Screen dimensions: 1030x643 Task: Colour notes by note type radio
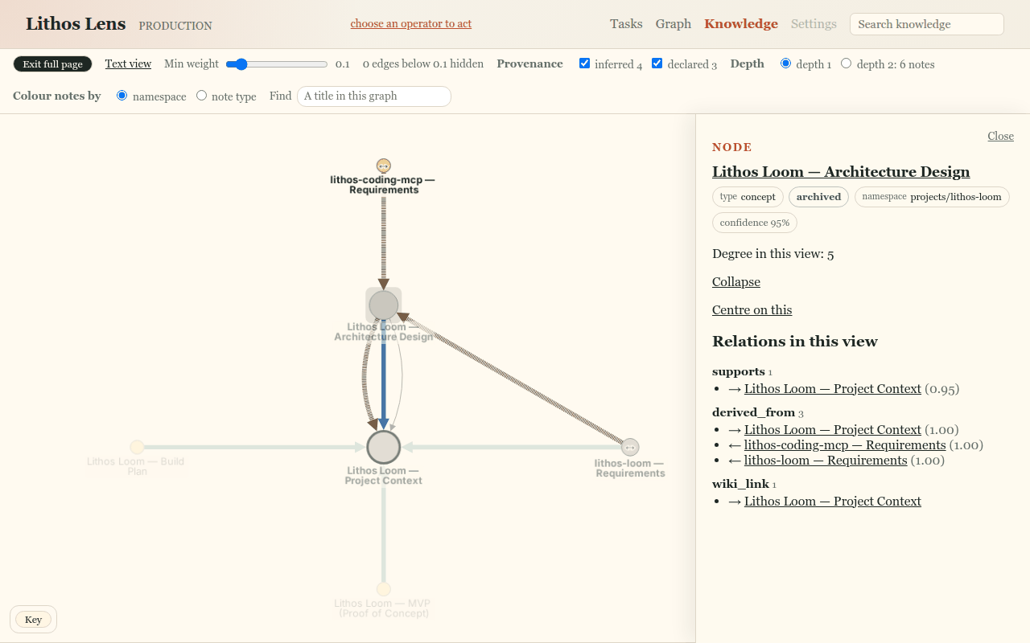point(201,95)
